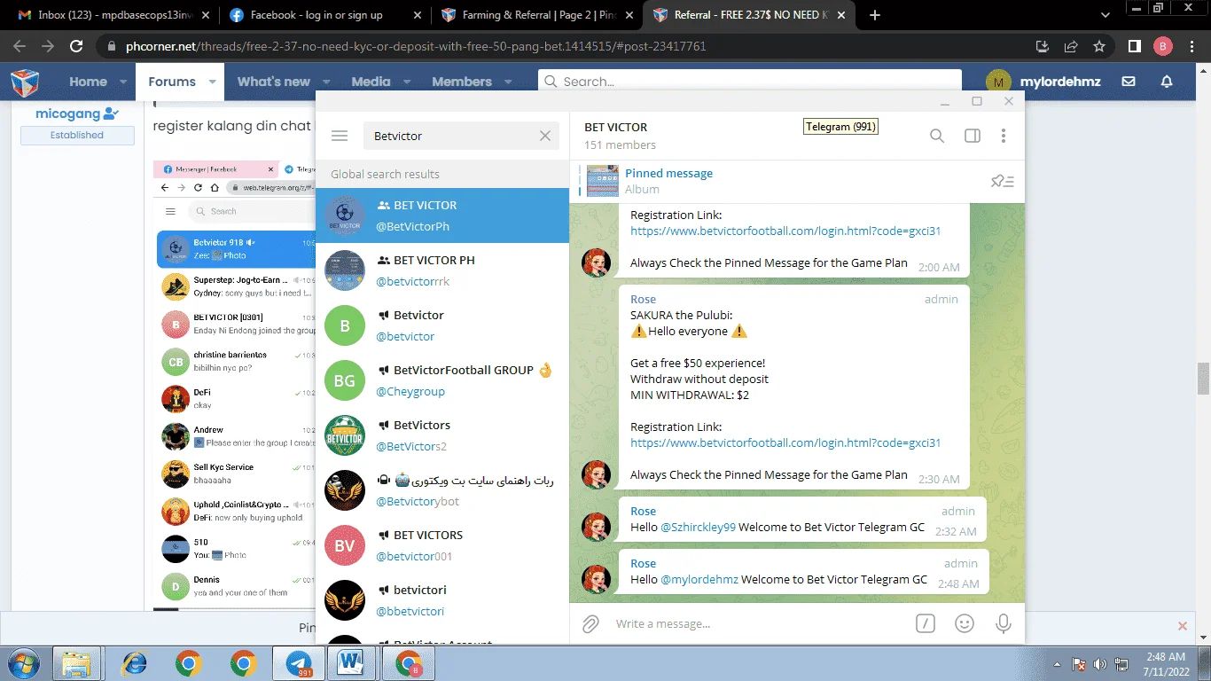The image size is (1211, 681).
Task: Search within the BET VICTOR chat
Action: [x=937, y=136]
